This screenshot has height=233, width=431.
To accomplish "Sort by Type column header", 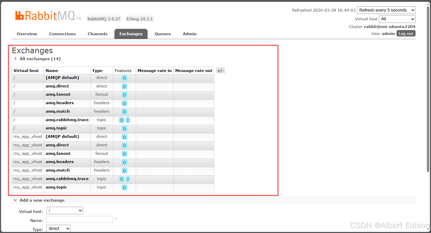I will tap(97, 70).
